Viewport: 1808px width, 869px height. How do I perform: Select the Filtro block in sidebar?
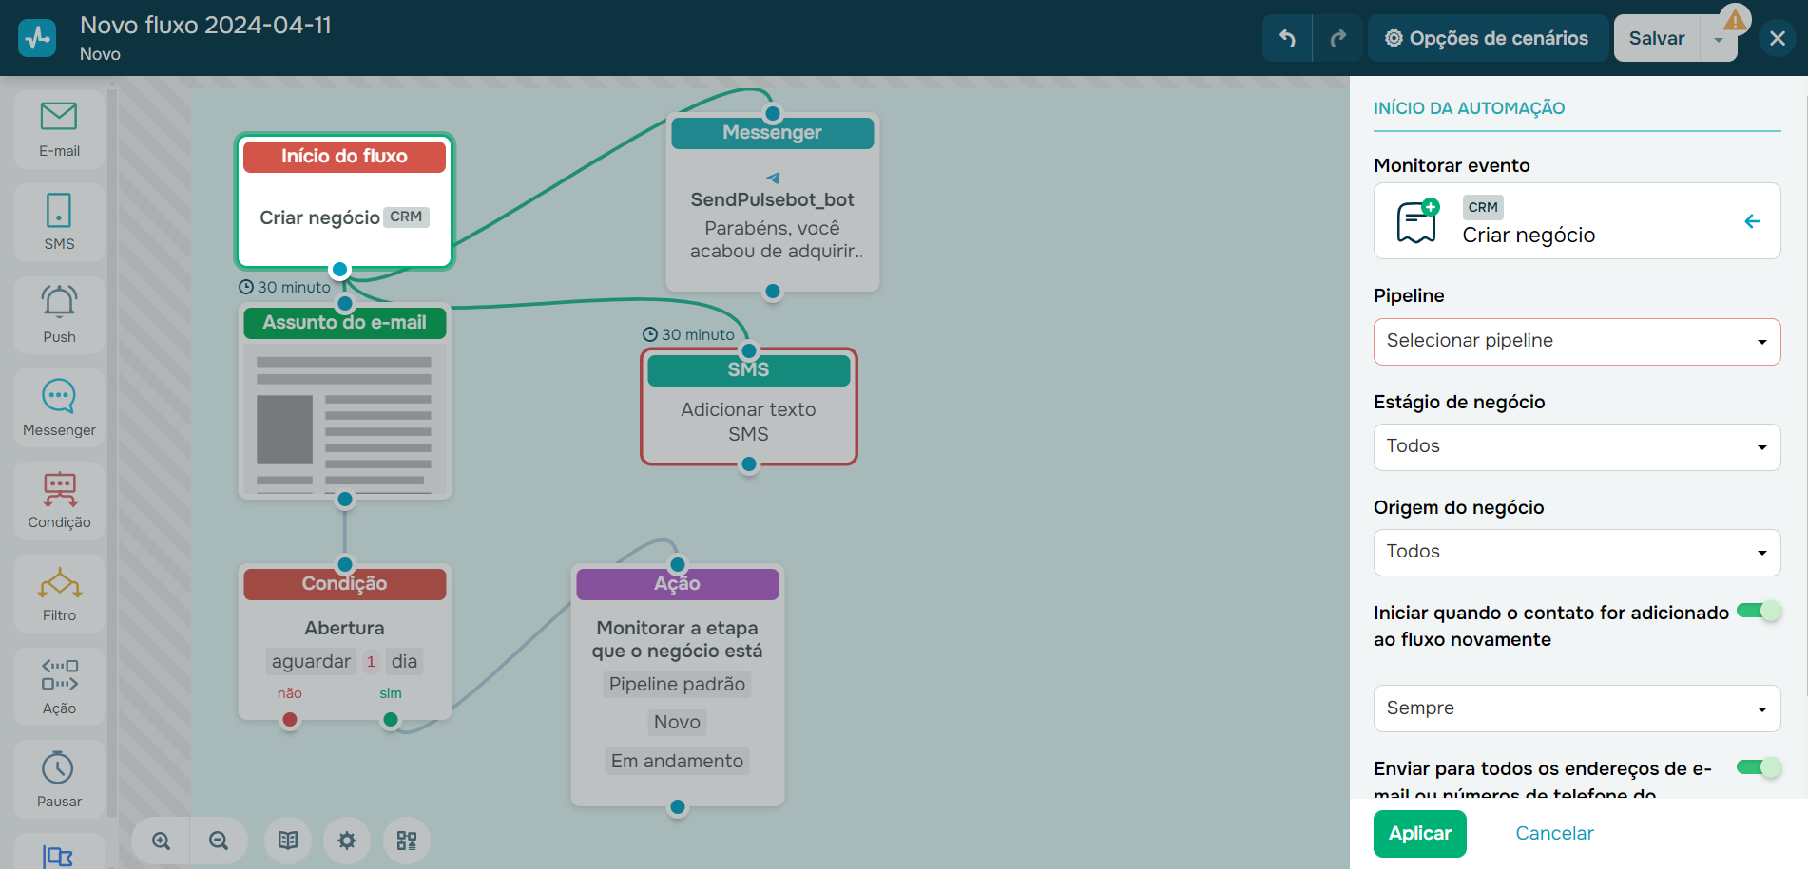[59, 594]
